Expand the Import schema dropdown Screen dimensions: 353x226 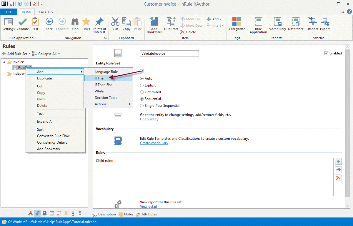(x=313, y=32)
